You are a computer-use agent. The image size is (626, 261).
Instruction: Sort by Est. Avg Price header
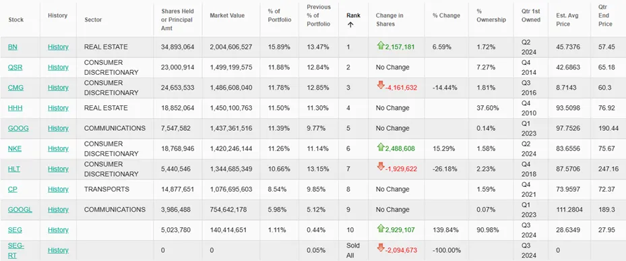click(x=567, y=20)
